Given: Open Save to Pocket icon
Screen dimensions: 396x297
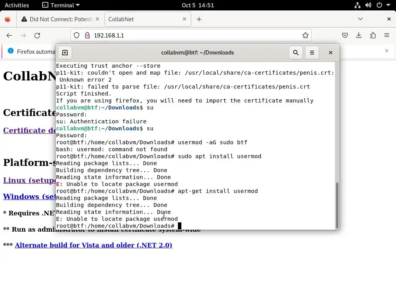Looking at the screenshot, I should click(345, 35).
